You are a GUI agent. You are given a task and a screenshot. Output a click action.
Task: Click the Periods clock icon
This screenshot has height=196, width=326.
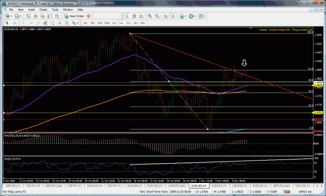[x=191, y=16]
